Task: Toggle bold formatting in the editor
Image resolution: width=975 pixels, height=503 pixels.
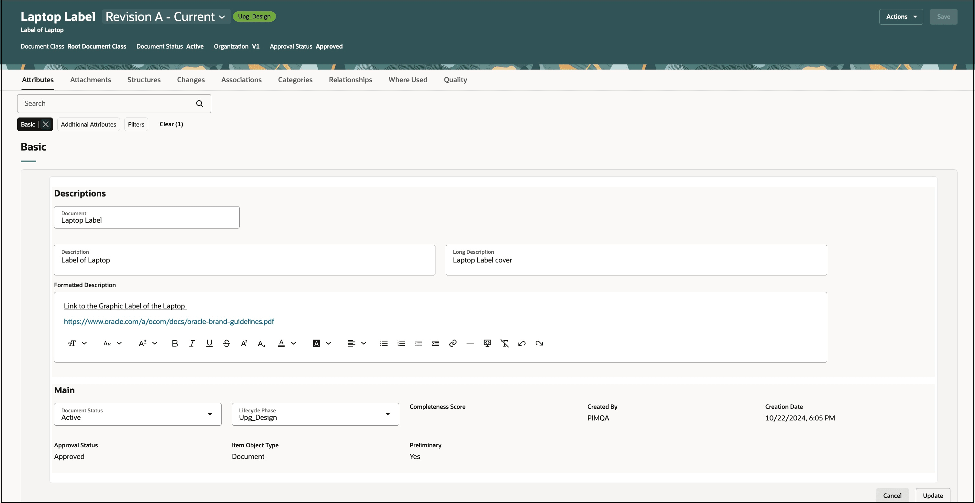Action: [174, 343]
